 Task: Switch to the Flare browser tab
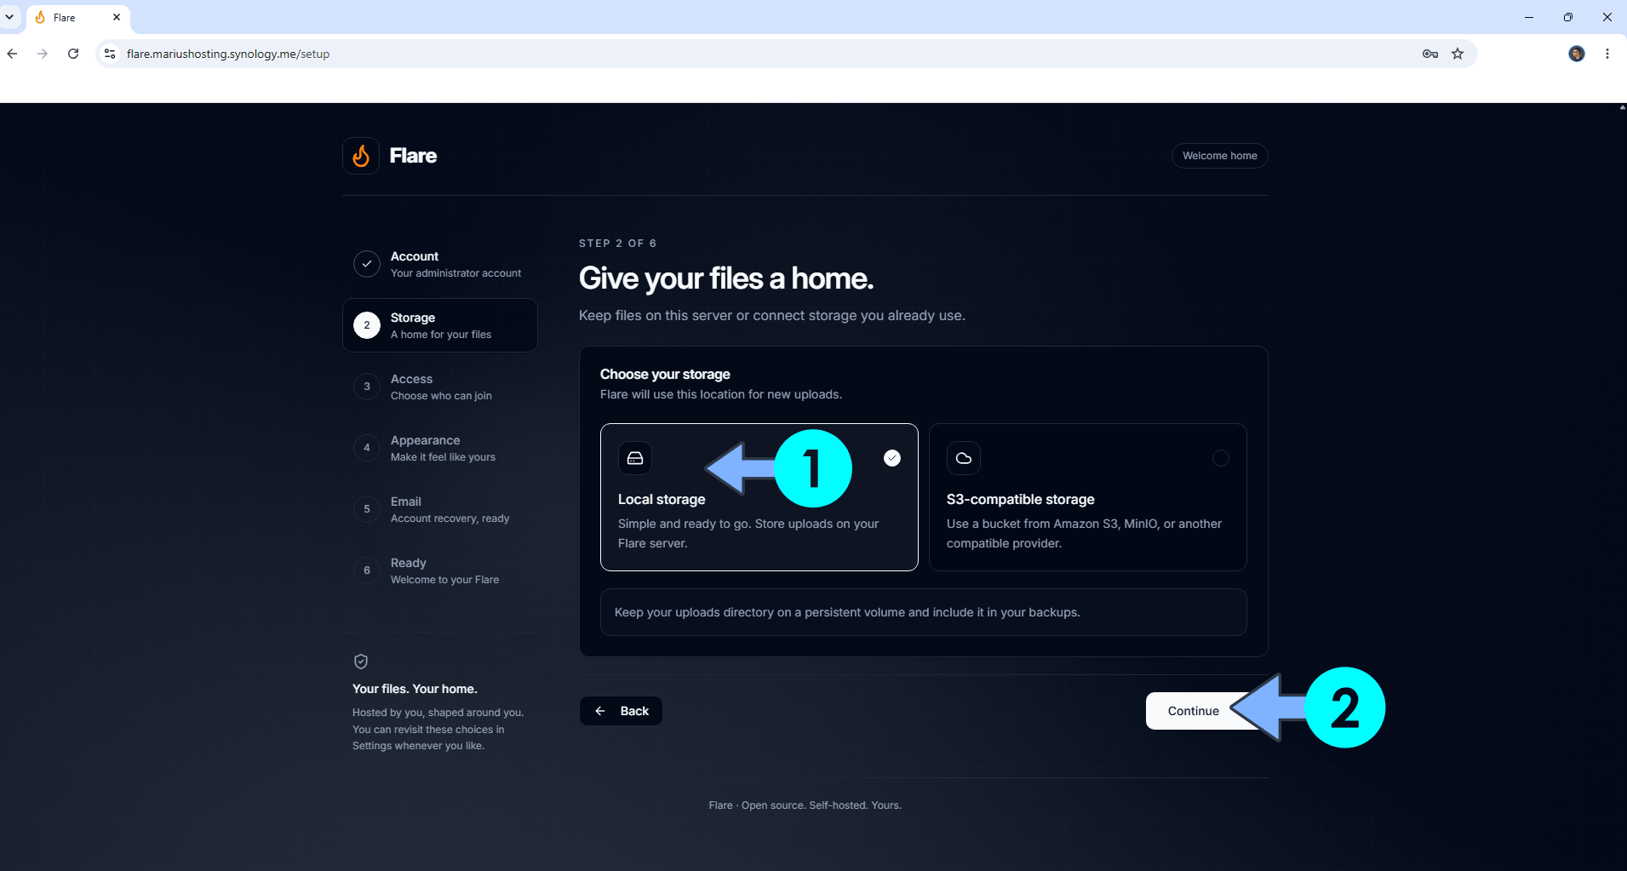(x=78, y=18)
